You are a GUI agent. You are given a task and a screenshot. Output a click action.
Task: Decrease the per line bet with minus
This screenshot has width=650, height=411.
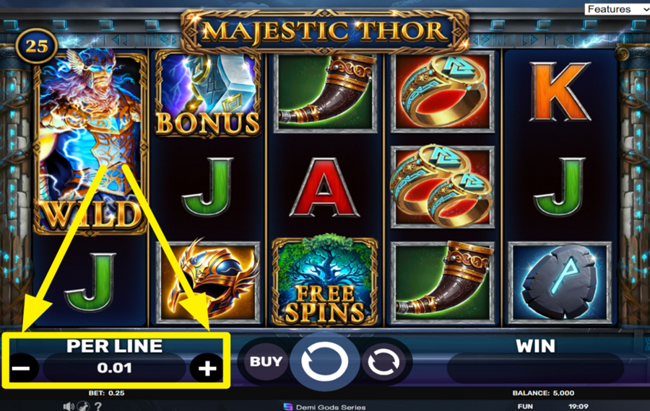(x=22, y=368)
